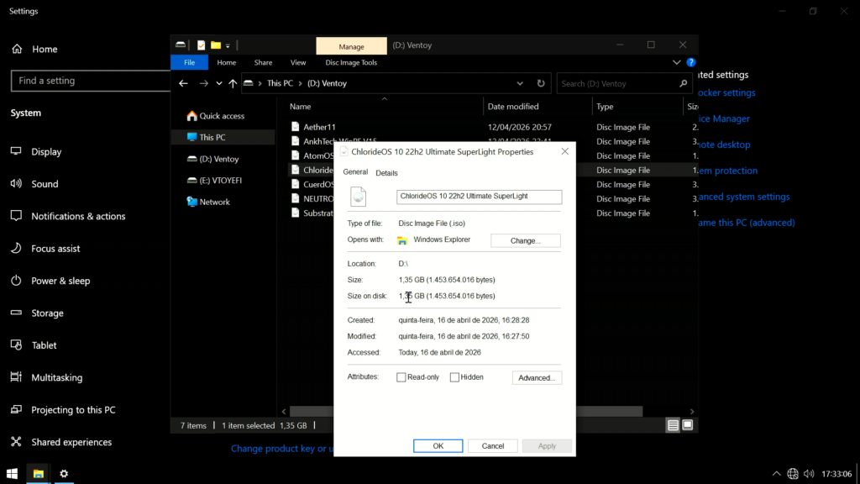Click the Refresh icon beside the address bar
This screenshot has width=860, height=484.
click(541, 84)
